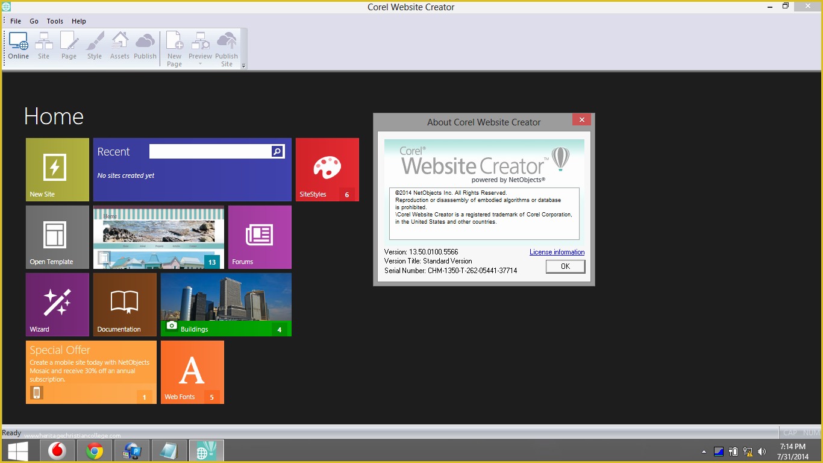Image resolution: width=823 pixels, height=463 pixels.
Task: Click the Corel Website Creator taskbar icon
Action: 206,451
